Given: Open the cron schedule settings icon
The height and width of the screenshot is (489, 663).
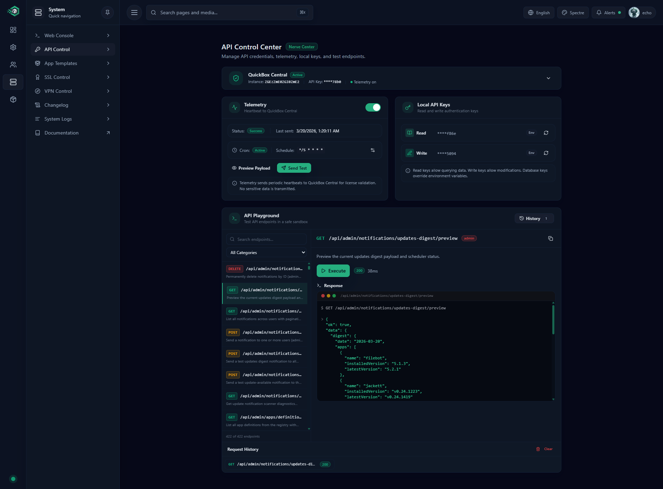Looking at the screenshot, I should tap(372, 150).
